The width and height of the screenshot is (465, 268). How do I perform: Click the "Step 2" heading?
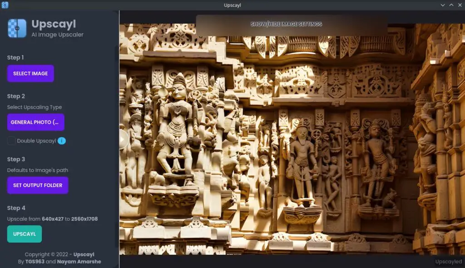[x=16, y=96]
